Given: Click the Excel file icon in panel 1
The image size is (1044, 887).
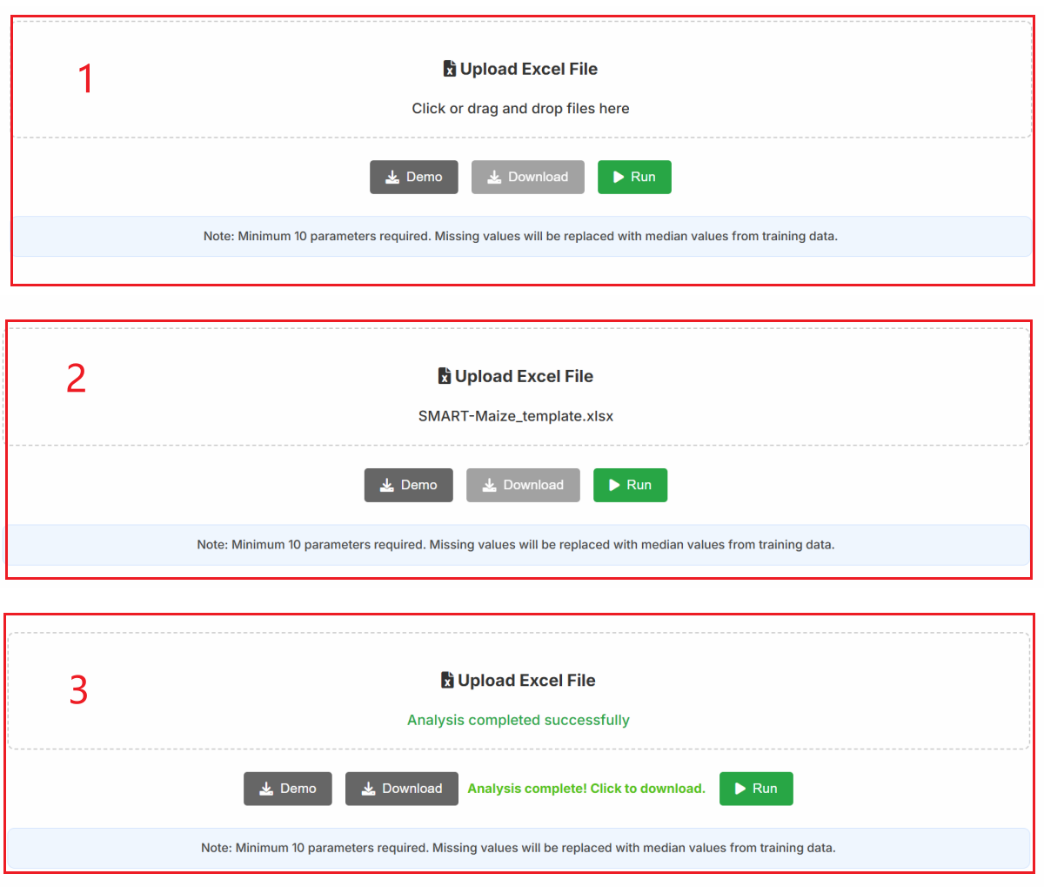Looking at the screenshot, I should (x=450, y=70).
